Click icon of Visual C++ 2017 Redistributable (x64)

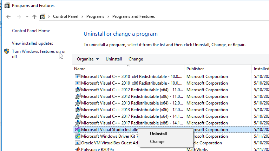78,116
